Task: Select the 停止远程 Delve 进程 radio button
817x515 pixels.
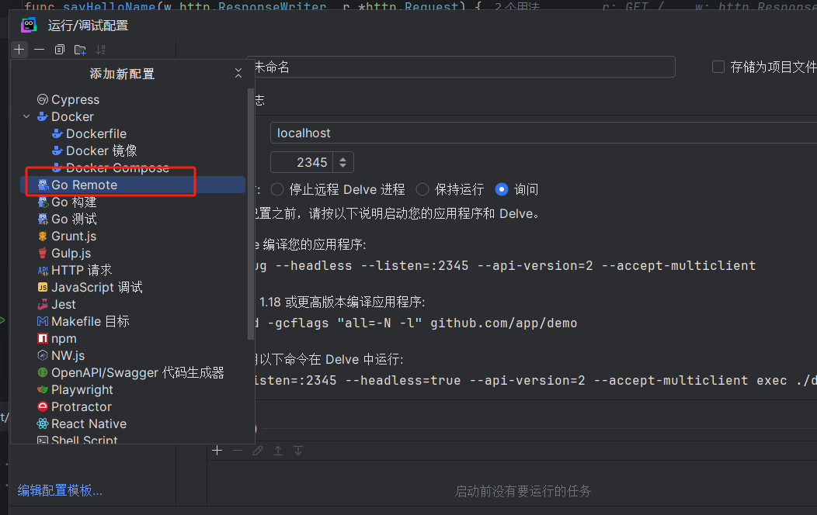Action: pos(277,189)
